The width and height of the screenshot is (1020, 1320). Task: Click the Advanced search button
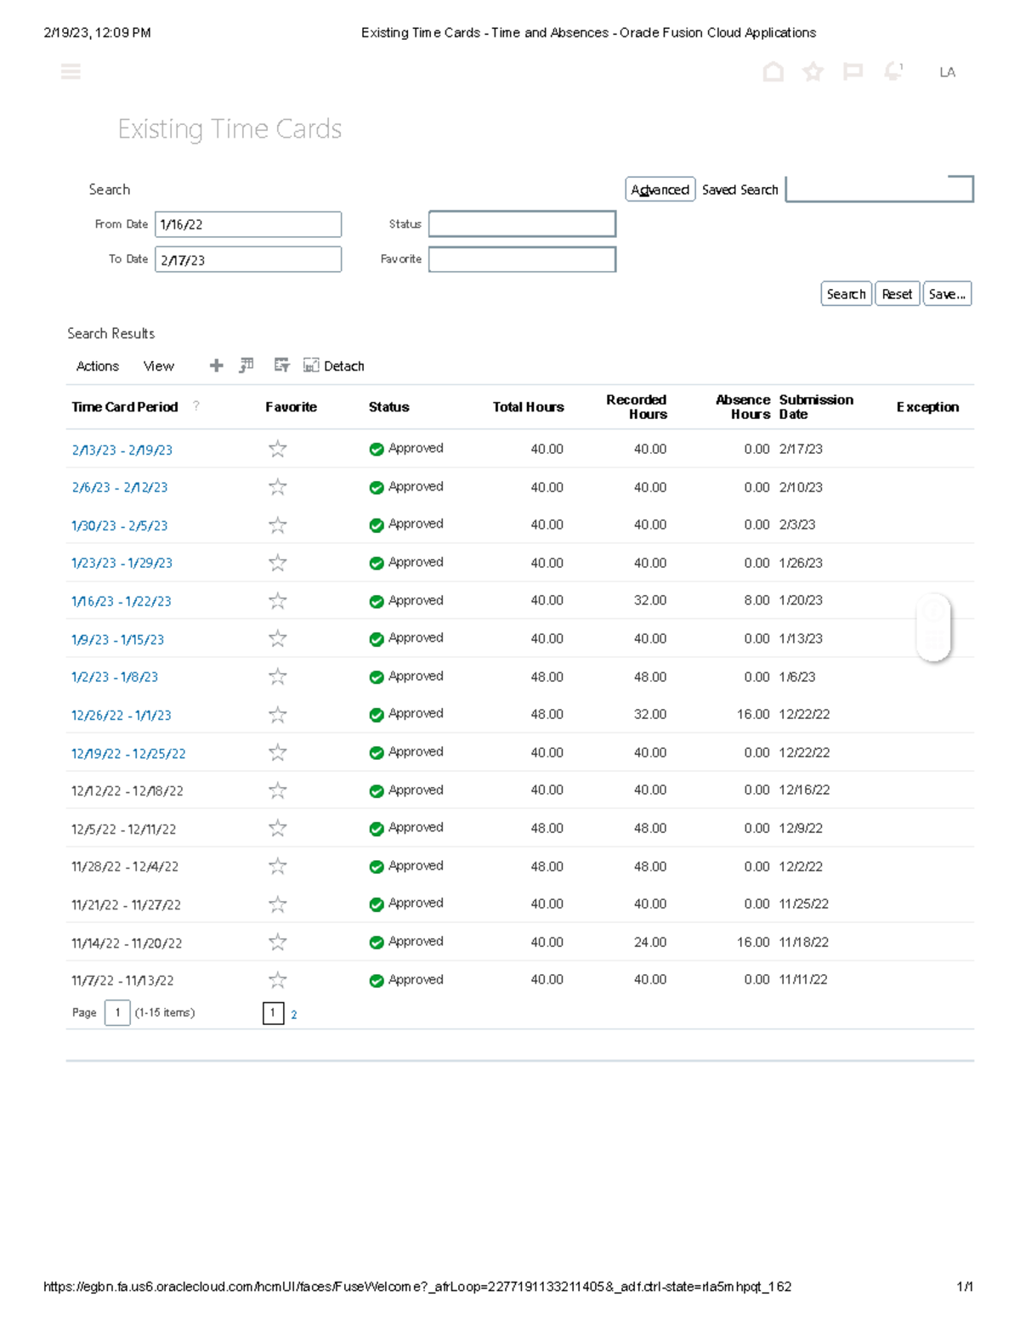(x=660, y=189)
